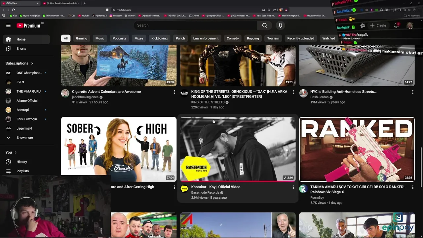Click the YouTube search input field

click(x=196, y=25)
